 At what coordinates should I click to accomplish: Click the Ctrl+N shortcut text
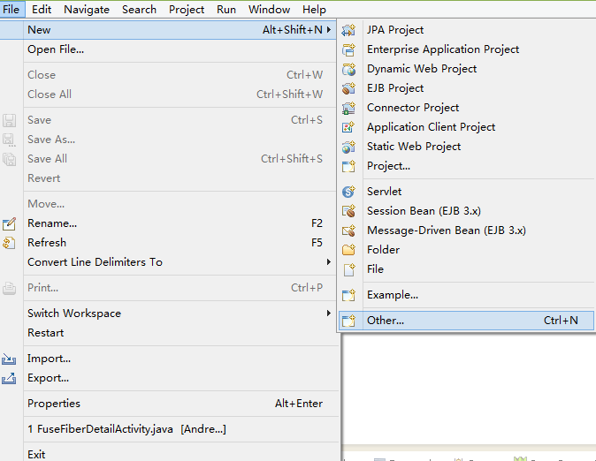(x=561, y=321)
